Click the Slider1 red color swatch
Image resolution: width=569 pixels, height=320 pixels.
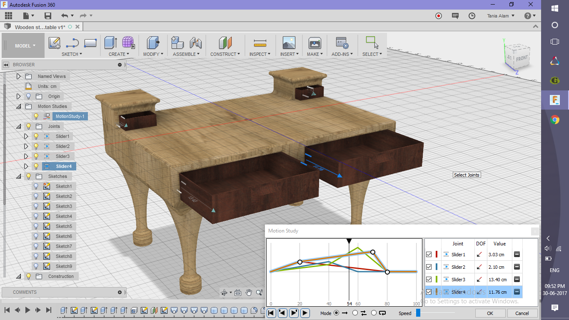pyautogui.click(x=437, y=255)
